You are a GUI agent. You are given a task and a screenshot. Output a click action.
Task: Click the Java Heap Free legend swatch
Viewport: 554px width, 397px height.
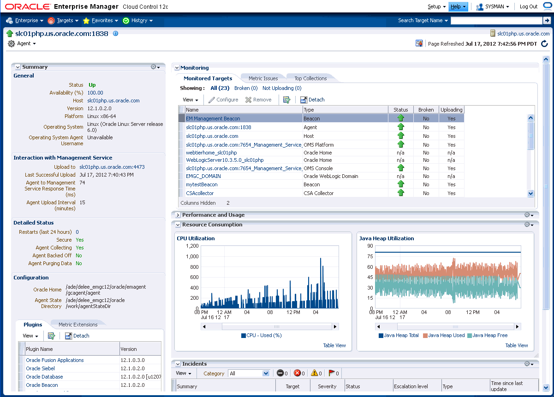pyautogui.click(x=470, y=336)
